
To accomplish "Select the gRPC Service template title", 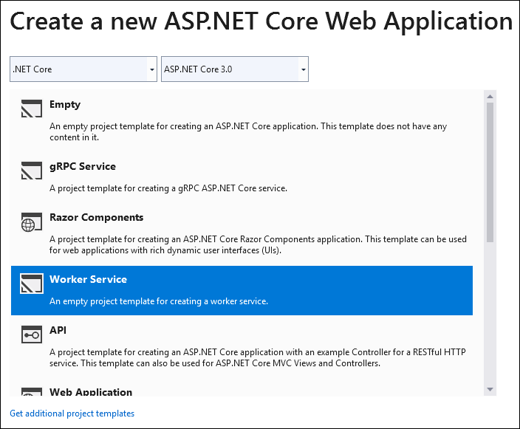I will click(x=83, y=166).
